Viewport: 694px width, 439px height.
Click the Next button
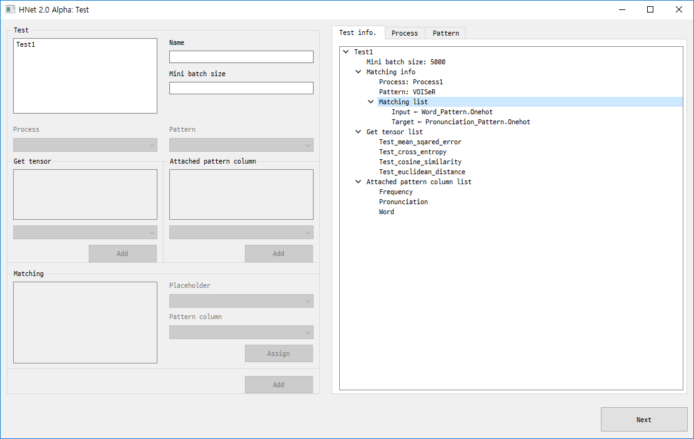point(643,419)
